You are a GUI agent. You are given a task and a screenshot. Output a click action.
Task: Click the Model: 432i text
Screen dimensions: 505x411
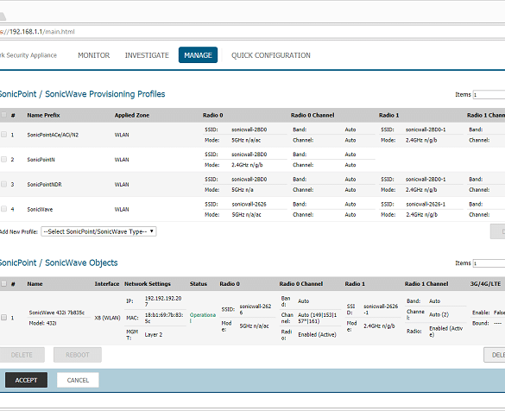tap(42, 323)
